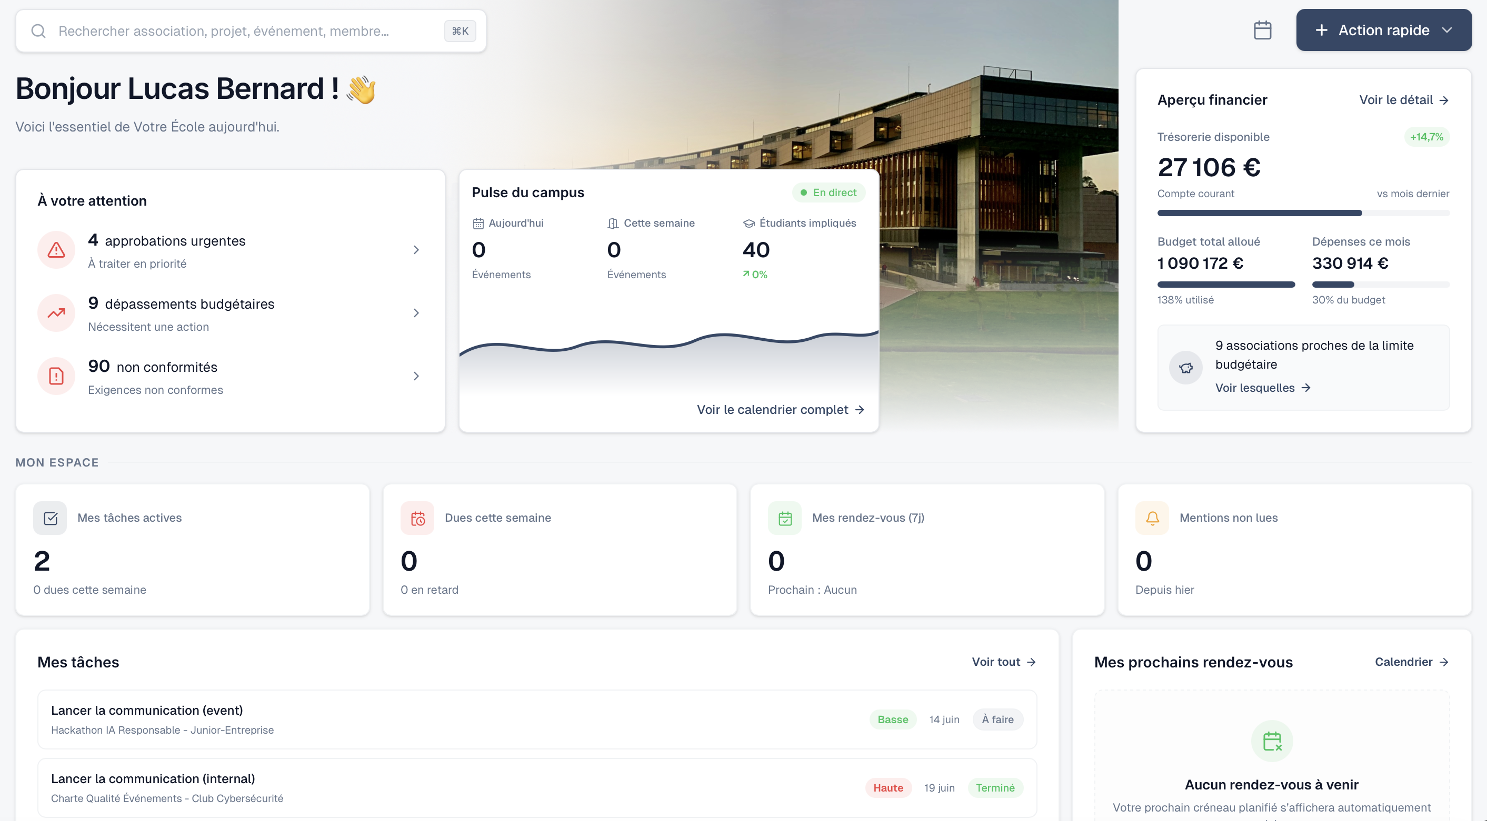The image size is (1487, 821).
Task: Click Voir tout in Mes tâches
Action: [x=1004, y=662]
